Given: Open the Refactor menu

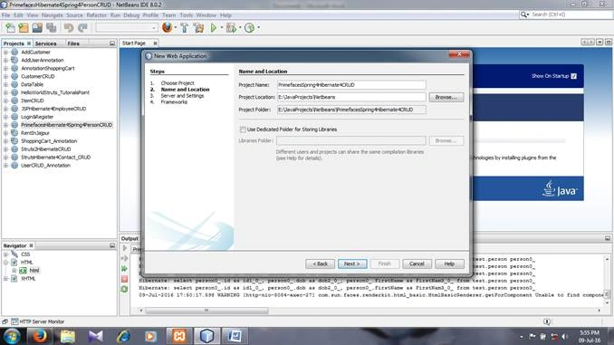Looking at the screenshot, I should pyautogui.click(x=96, y=15).
